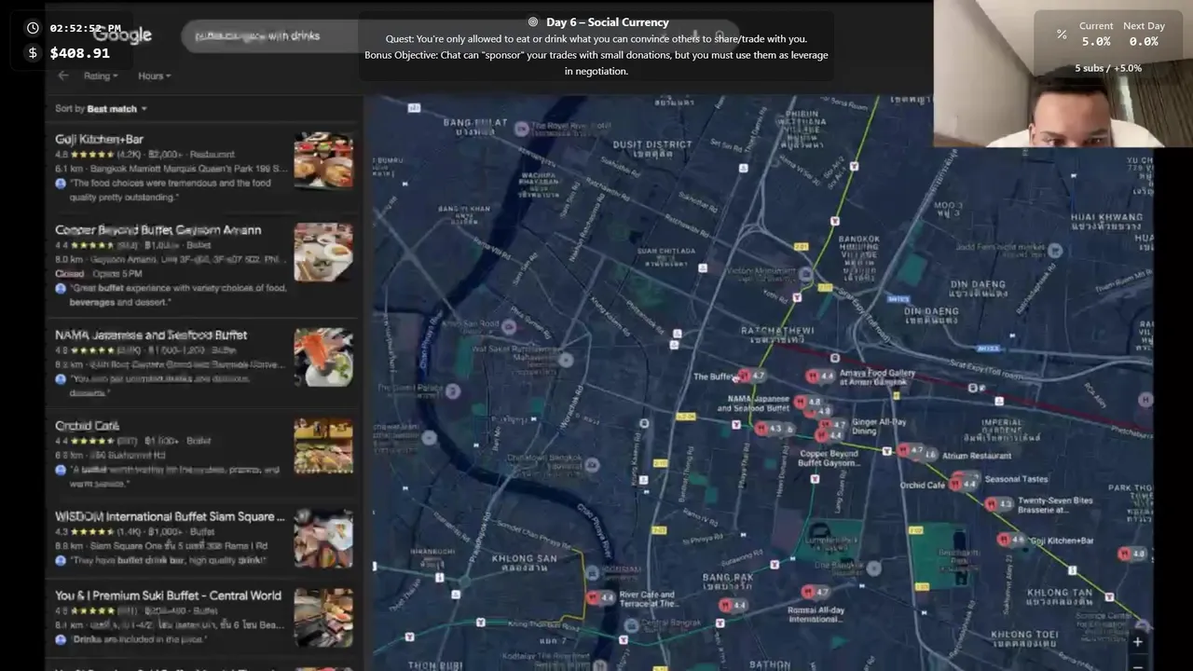Click the dollar icon beside the balance

[34, 53]
